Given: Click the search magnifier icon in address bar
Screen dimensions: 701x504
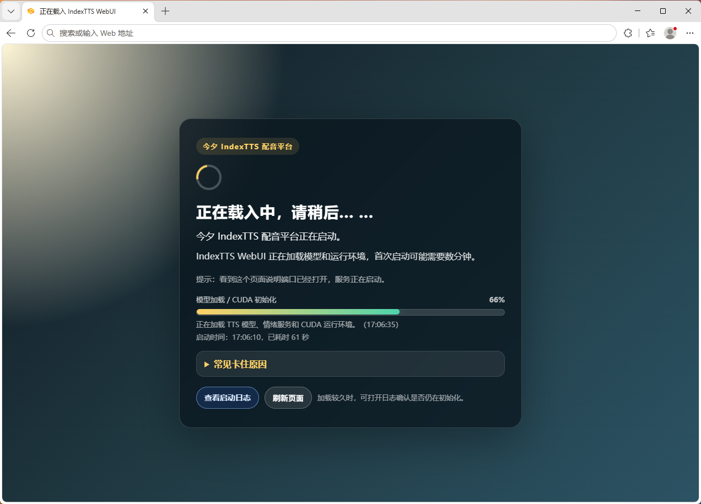Looking at the screenshot, I should [x=51, y=33].
